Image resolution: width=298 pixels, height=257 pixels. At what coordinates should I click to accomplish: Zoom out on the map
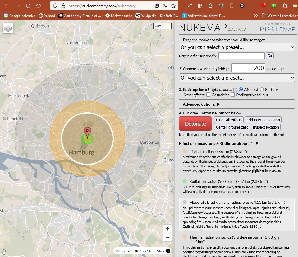coord(167,237)
